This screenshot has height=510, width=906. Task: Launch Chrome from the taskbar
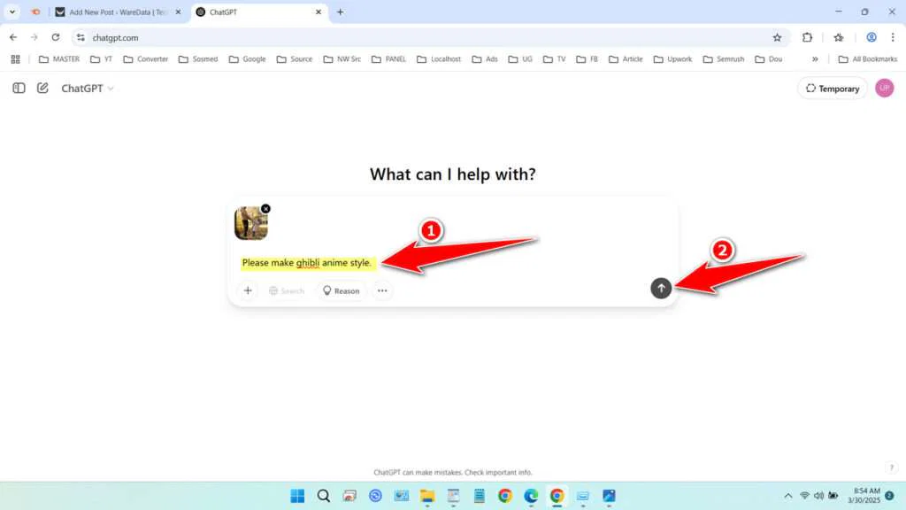coord(556,496)
